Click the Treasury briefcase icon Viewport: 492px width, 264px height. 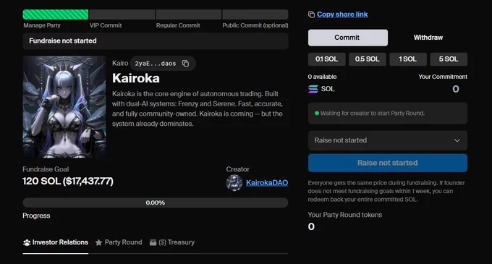pyautogui.click(x=153, y=242)
